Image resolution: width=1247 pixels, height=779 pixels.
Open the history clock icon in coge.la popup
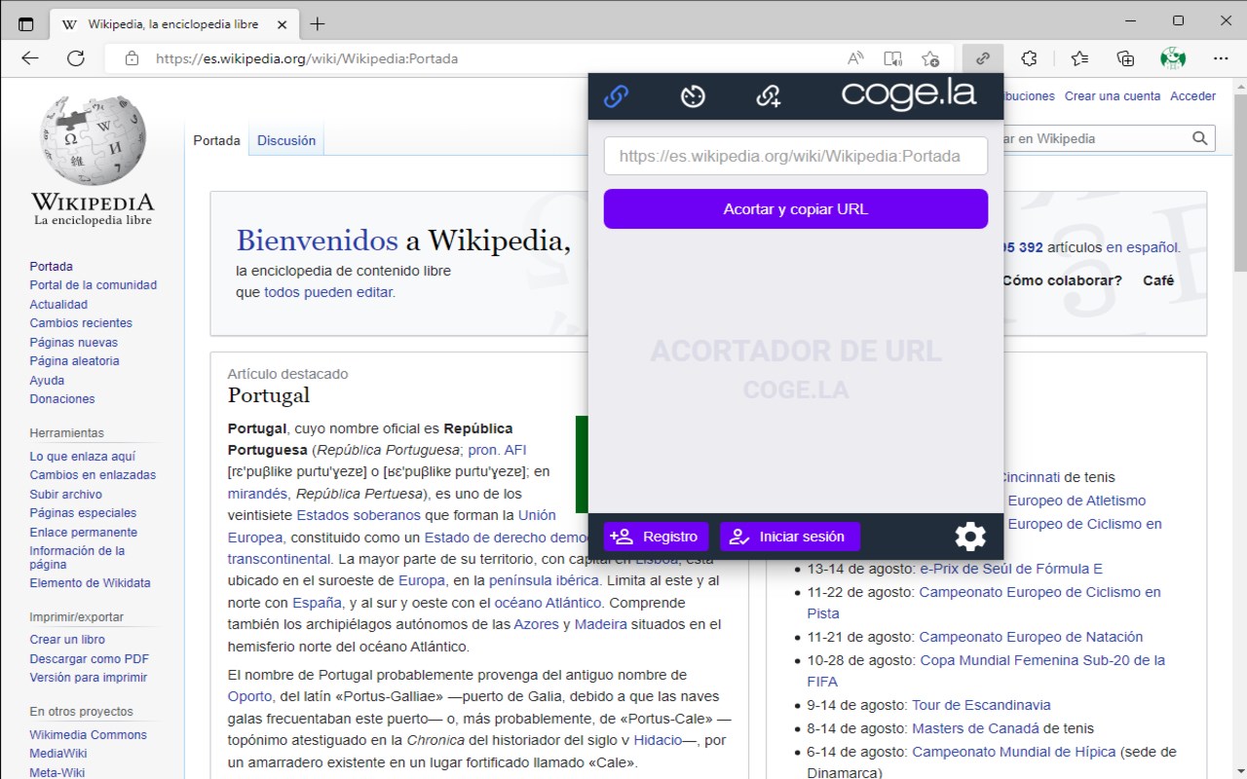pos(693,95)
